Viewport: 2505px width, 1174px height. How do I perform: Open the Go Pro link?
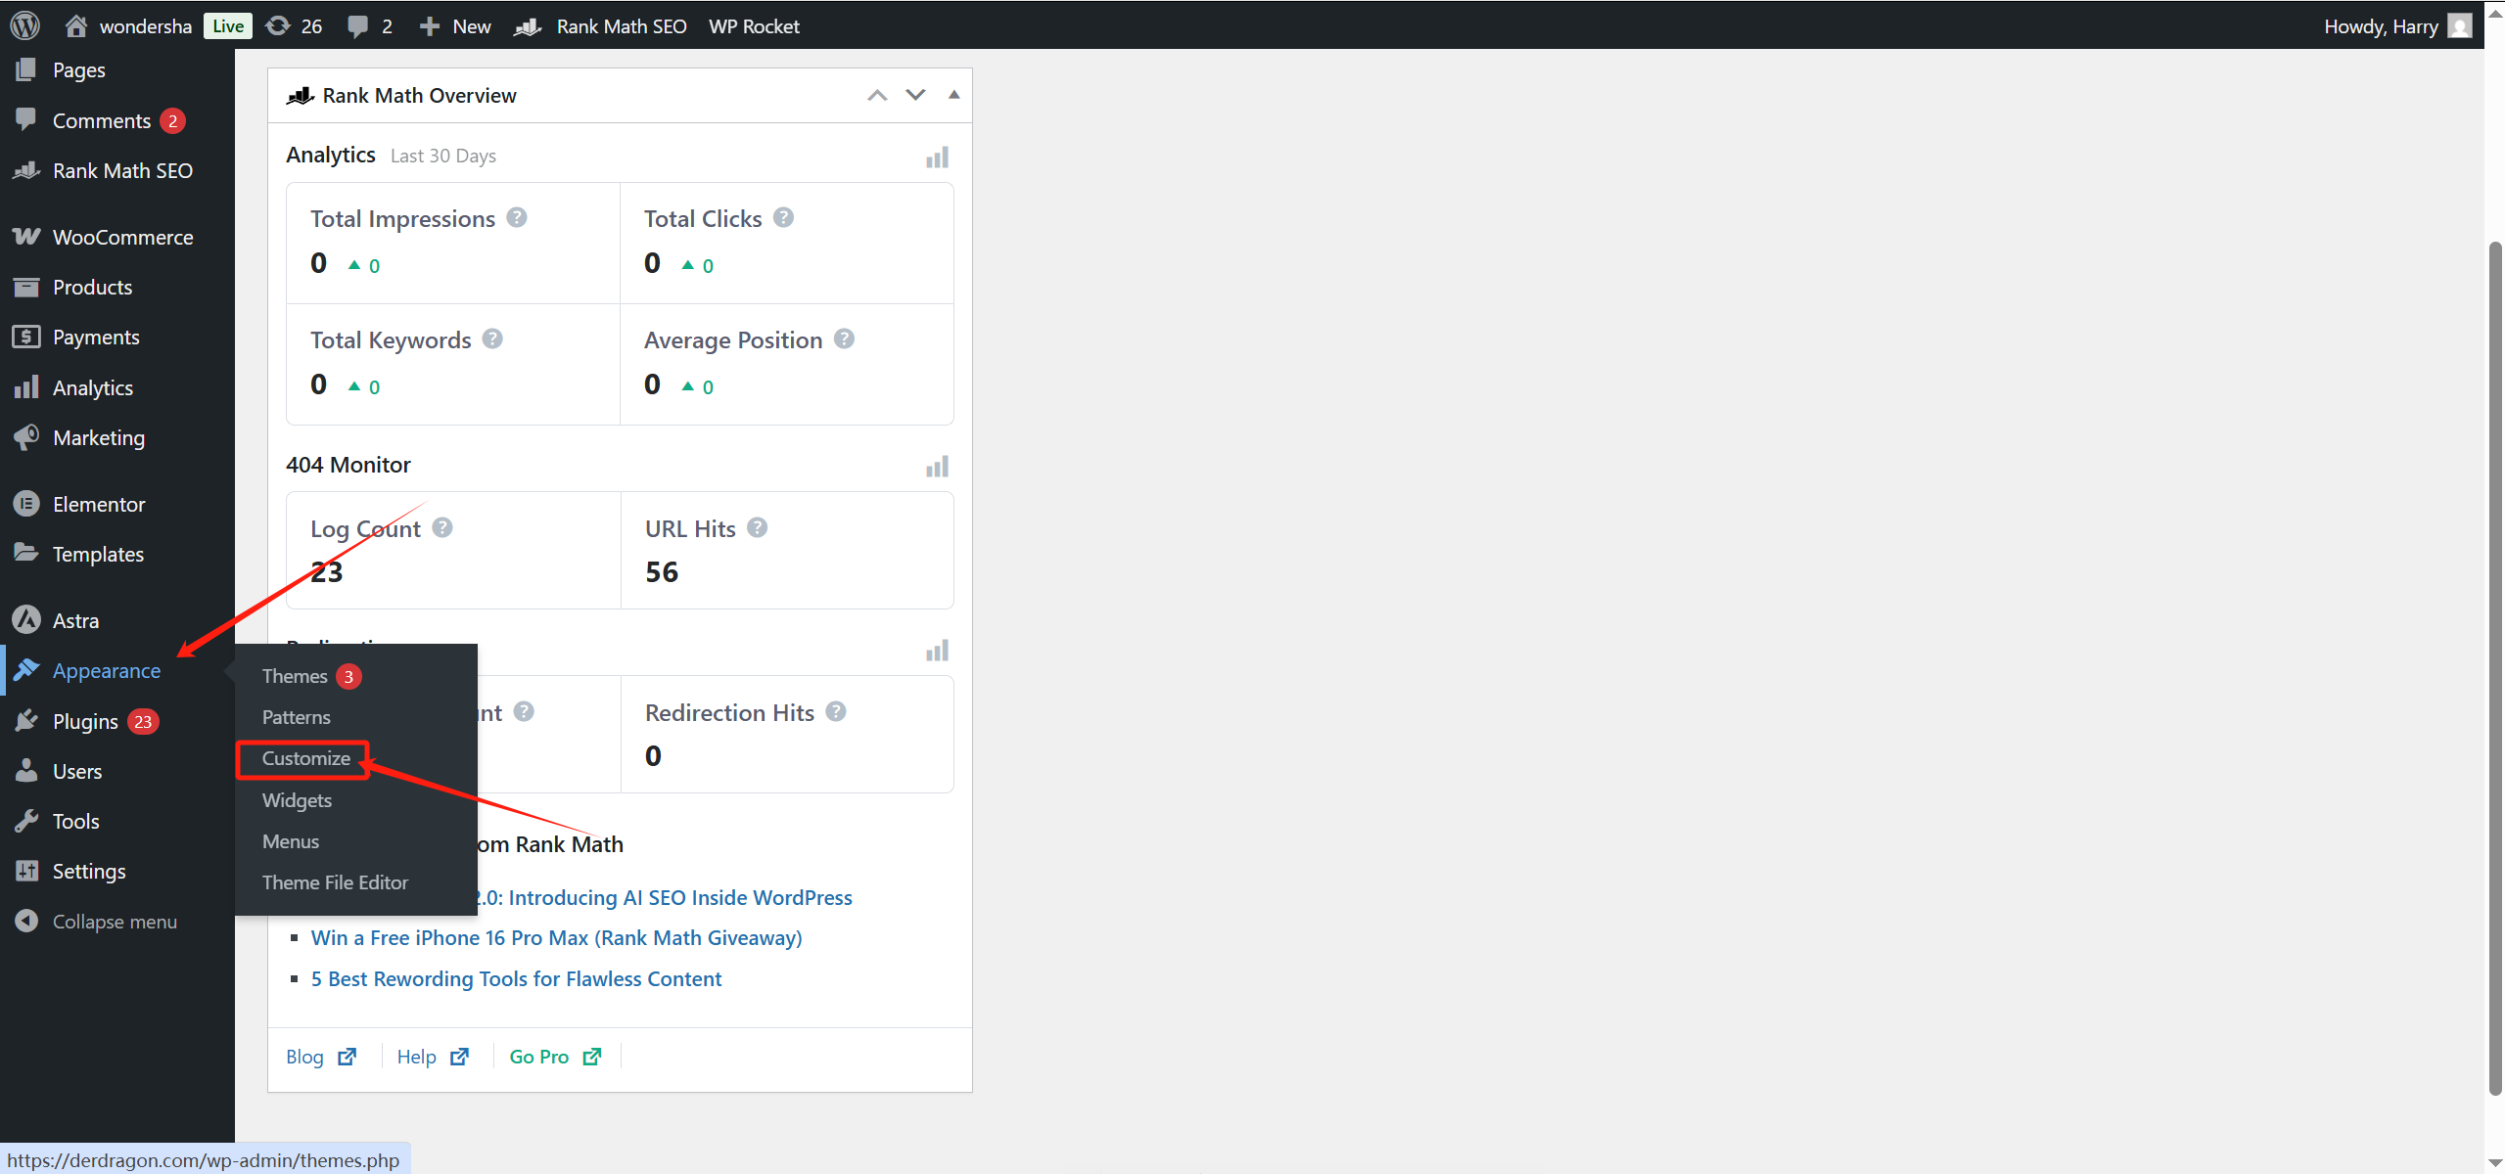539,1057
